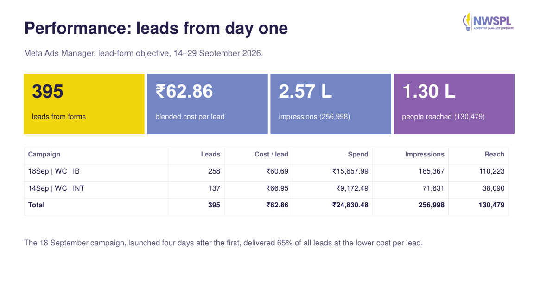534x300 pixels.
Task: Select the yellow 395 leads card
Action: pyautogui.click(x=84, y=104)
